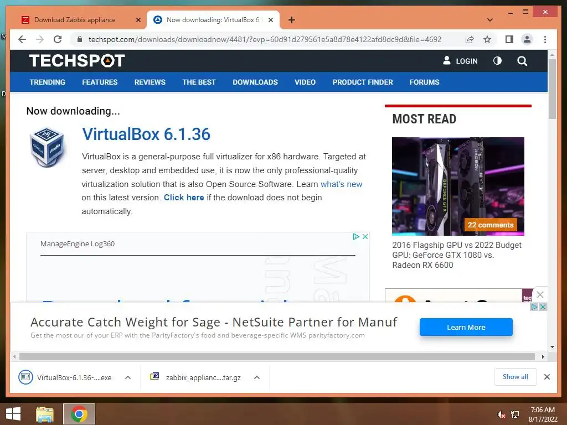This screenshot has width=567, height=425.
Task: Open the PRODUCT FINDER menu item
Action: click(x=363, y=82)
